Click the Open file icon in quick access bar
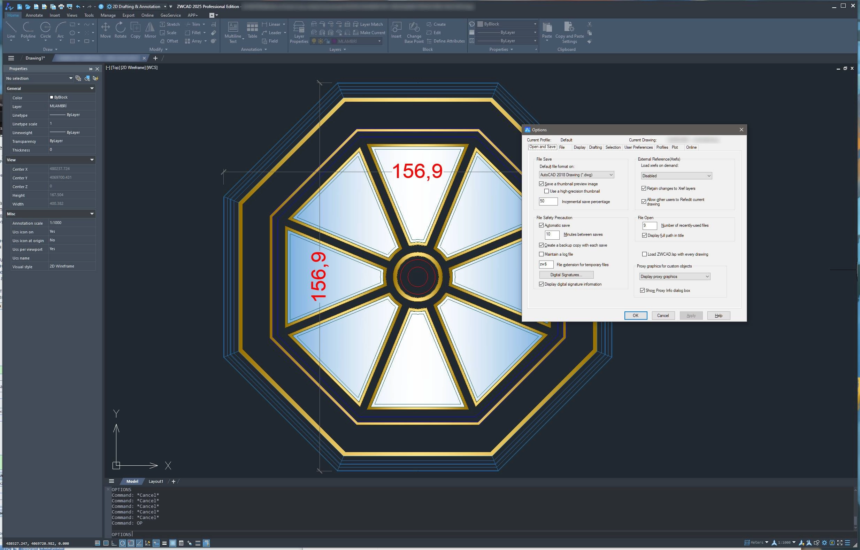The image size is (860, 550). click(28, 6)
